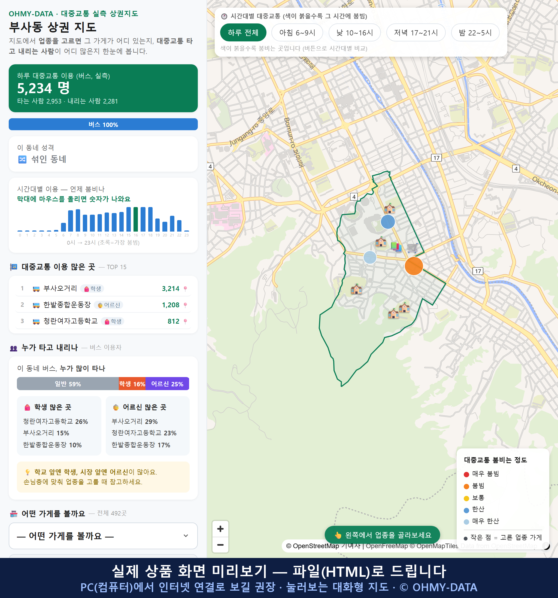Select the 아침 6~9시 time filter

[x=297, y=32]
